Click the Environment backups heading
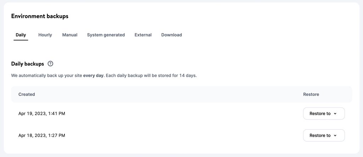The height and width of the screenshot is (157, 363). click(40, 16)
